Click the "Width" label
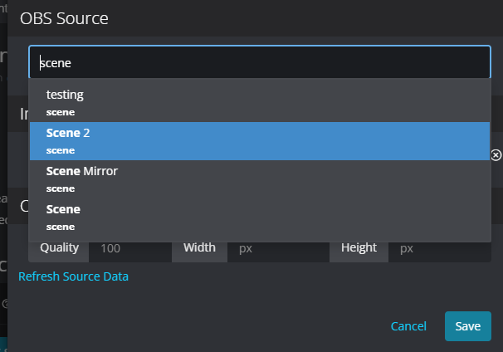The height and width of the screenshot is (352, 503). pos(199,247)
